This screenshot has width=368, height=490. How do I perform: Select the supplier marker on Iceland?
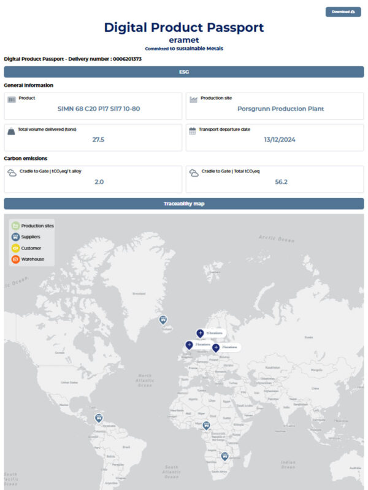(x=163, y=320)
